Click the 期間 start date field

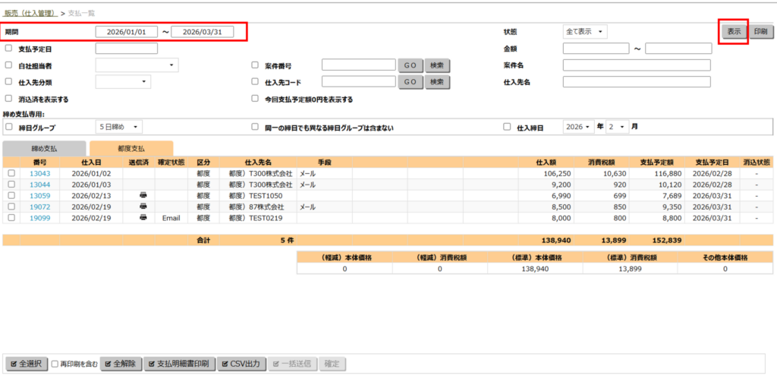(127, 32)
